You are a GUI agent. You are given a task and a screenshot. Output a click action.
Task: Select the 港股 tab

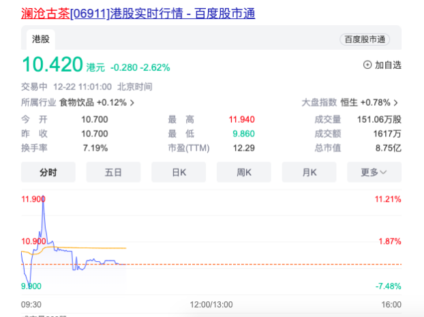(x=41, y=40)
